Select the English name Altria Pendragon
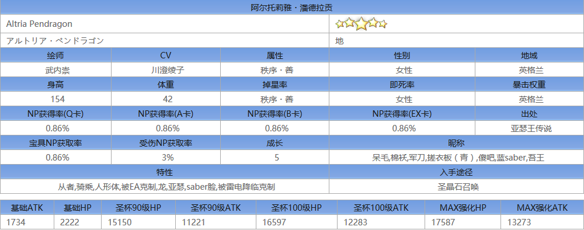This screenshot has height=230, width=584. pyautogui.click(x=39, y=24)
